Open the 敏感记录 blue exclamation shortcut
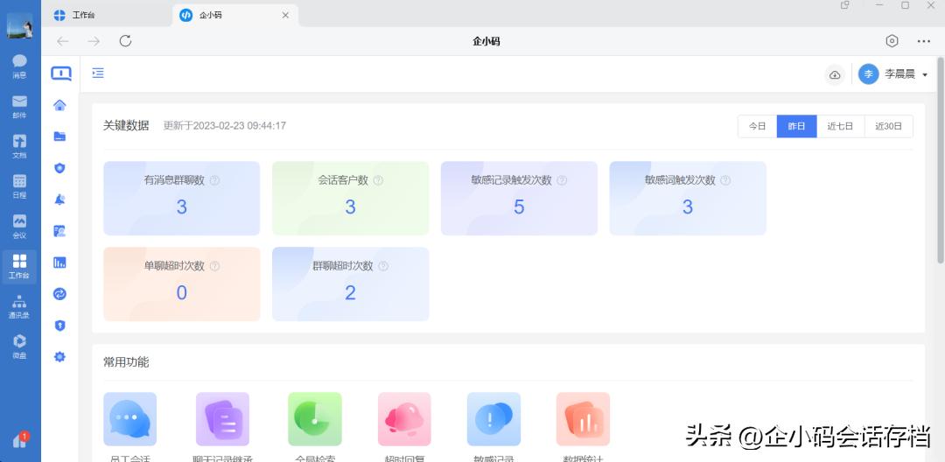The image size is (945, 462). (493, 419)
